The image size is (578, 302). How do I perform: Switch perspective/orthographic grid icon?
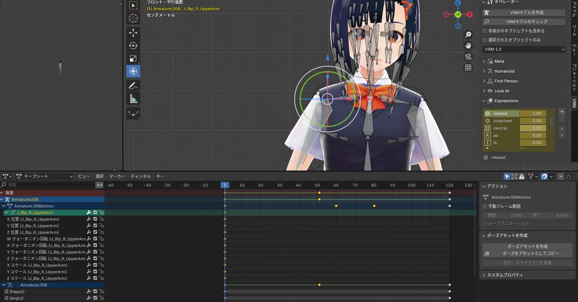point(468,68)
